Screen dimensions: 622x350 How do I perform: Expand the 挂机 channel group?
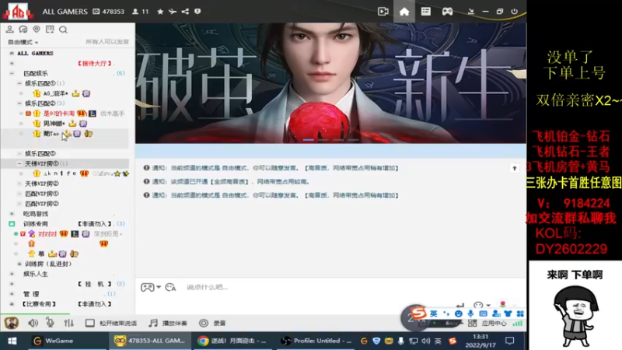[x=12, y=284]
